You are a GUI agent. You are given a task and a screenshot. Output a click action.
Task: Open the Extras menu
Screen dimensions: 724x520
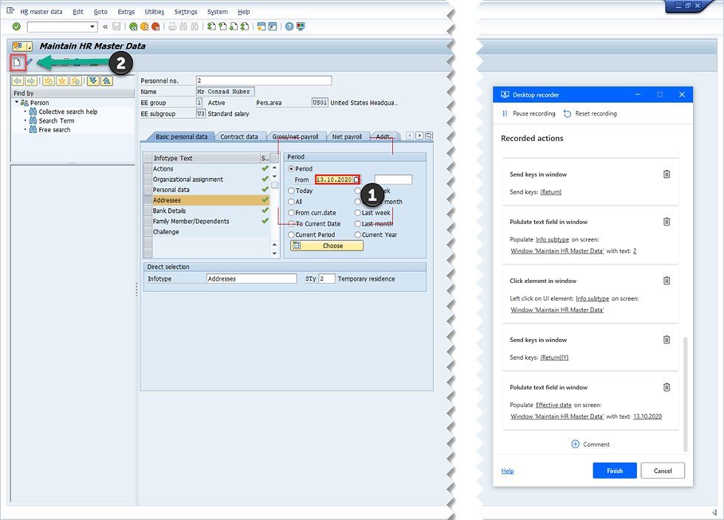click(126, 12)
